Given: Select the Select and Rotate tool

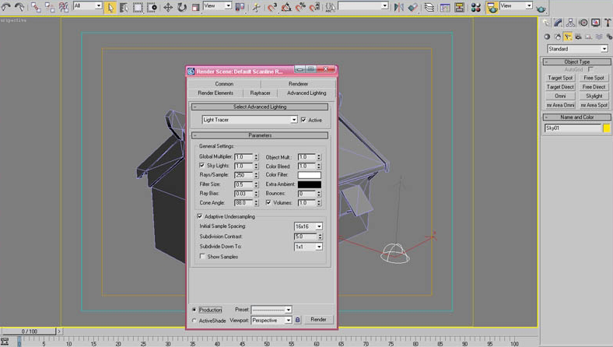Looking at the screenshot, I should tap(182, 8).
